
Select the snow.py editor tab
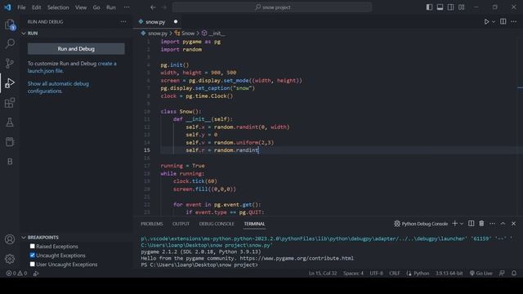[x=155, y=22]
